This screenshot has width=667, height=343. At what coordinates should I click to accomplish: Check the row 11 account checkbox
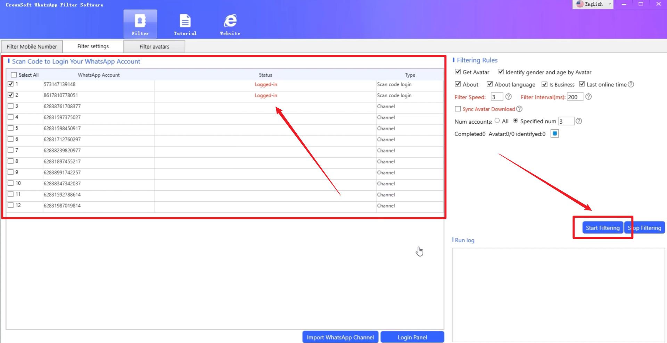tap(10, 194)
